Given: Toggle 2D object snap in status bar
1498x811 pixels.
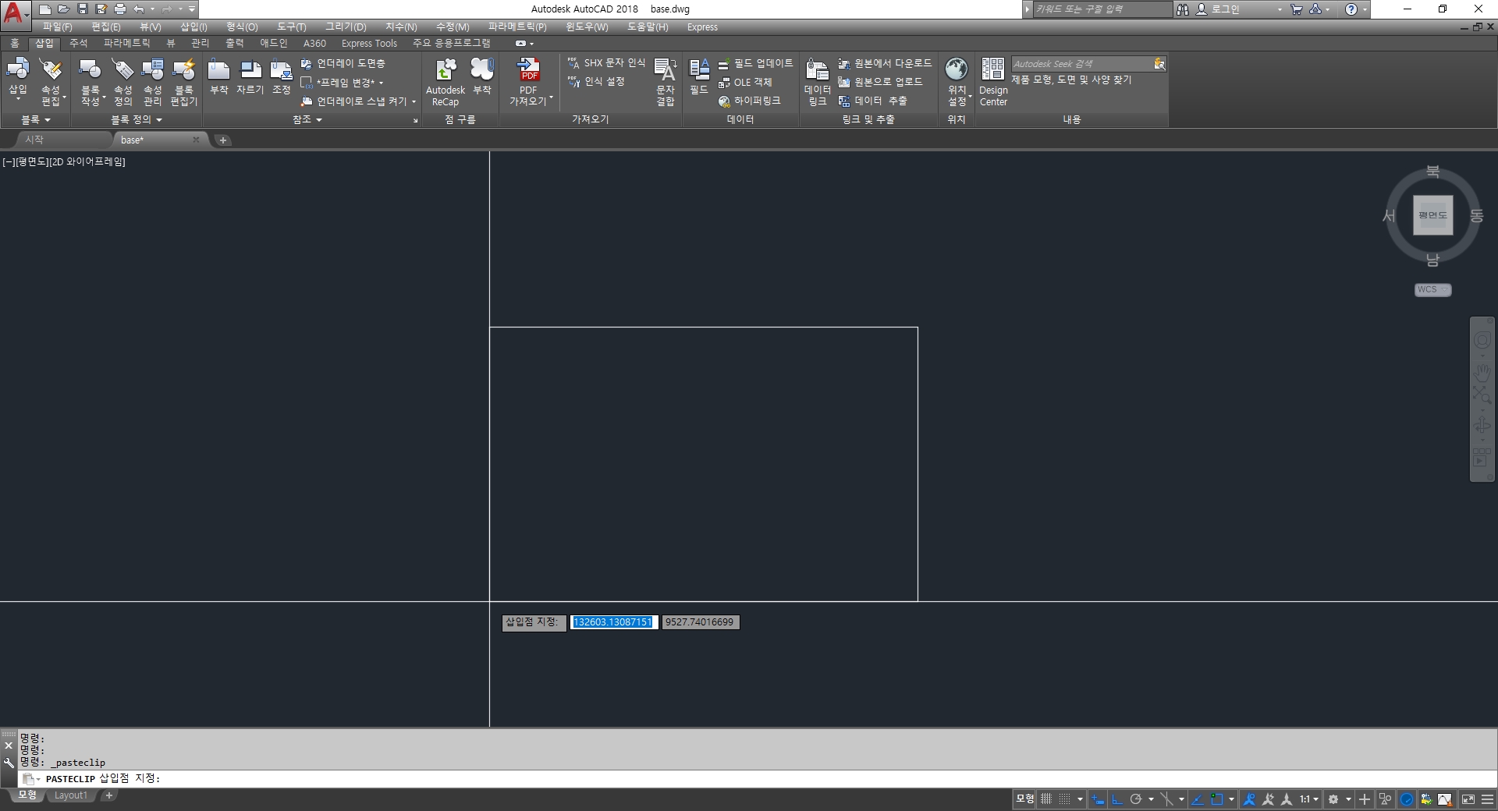Looking at the screenshot, I should pos(1216,799).
